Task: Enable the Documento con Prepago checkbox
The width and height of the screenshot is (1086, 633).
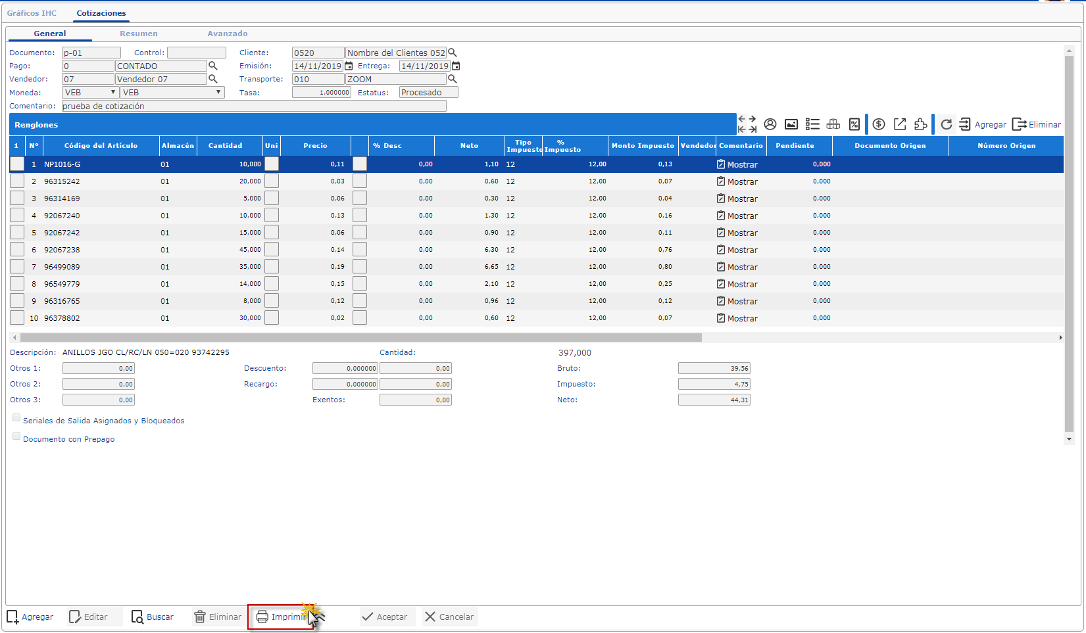Action: click(16, 436)
